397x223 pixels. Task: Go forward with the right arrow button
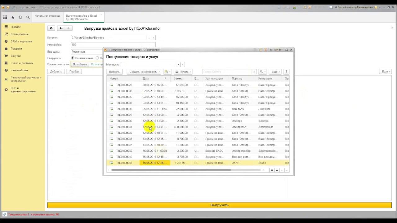68,28
